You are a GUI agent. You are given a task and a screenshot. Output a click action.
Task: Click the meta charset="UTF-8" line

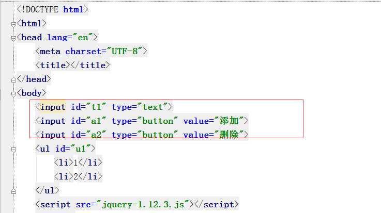pyautogui.click(x=91, y=52)
